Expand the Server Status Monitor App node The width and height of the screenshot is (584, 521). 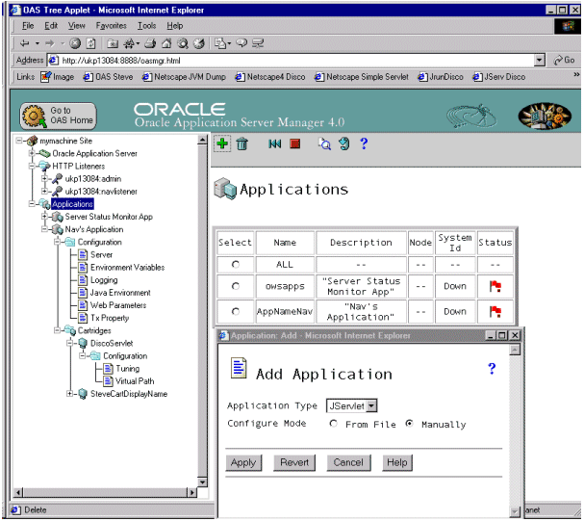pos(44,217)
